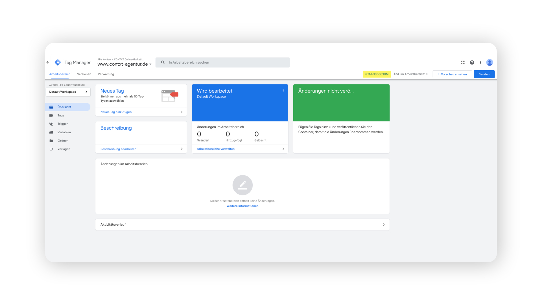The height and width of the screenshot is (305, 542).
Task: Click the Variablen brick icon in the sidebar
Action: (x=51, y=132)
